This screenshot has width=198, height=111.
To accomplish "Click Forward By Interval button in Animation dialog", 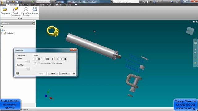I will [x=39, y=59].
